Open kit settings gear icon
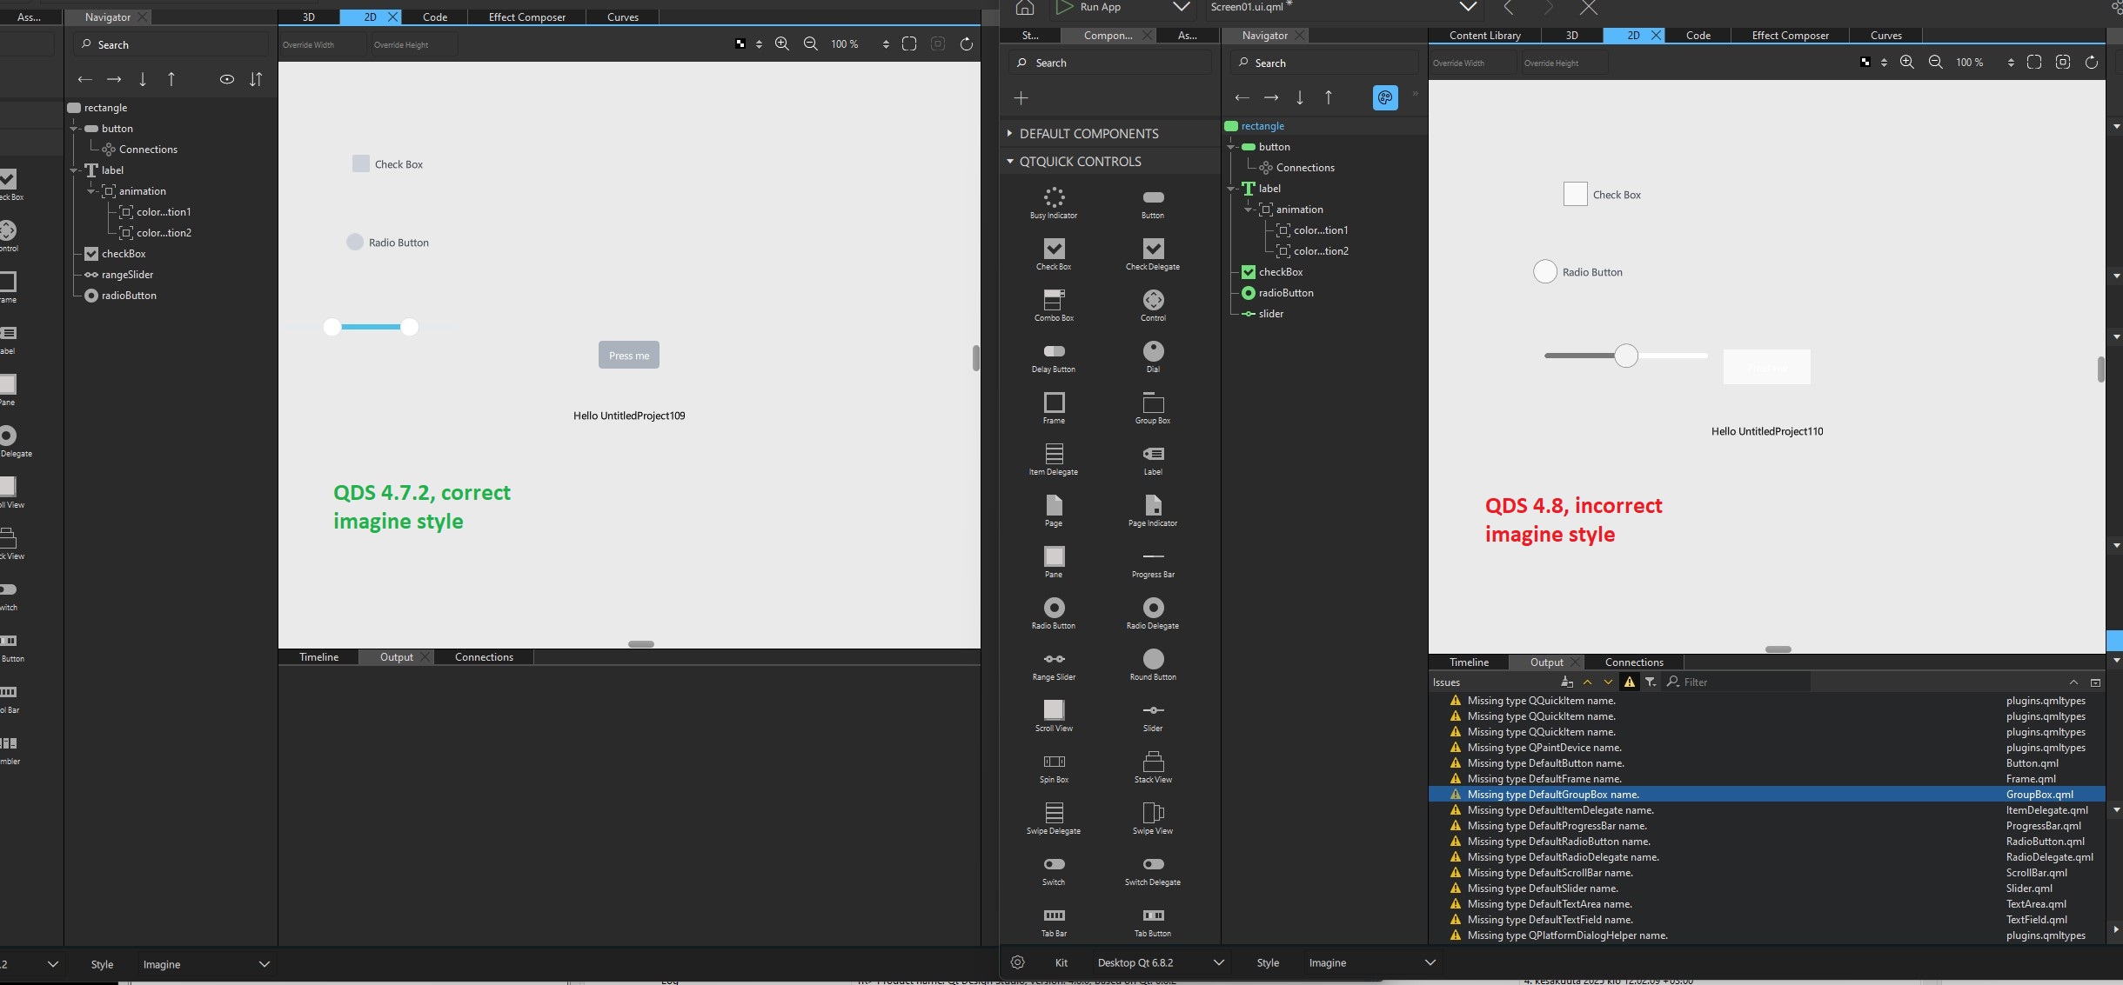2123x985 pixels. pos(1017,962)
